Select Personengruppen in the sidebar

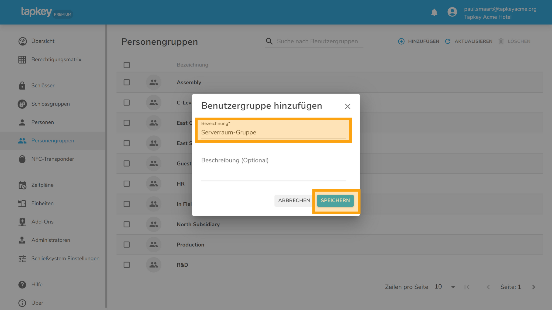[53, 141]
